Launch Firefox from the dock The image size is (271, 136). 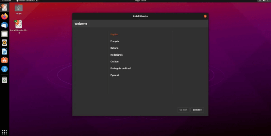coord(4,16)
